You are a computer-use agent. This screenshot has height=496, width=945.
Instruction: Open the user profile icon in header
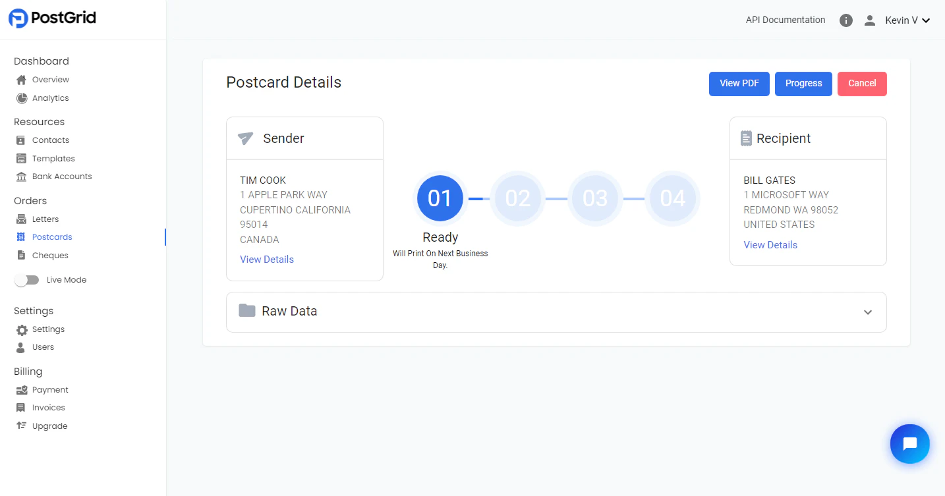click(x=870, y=20)
